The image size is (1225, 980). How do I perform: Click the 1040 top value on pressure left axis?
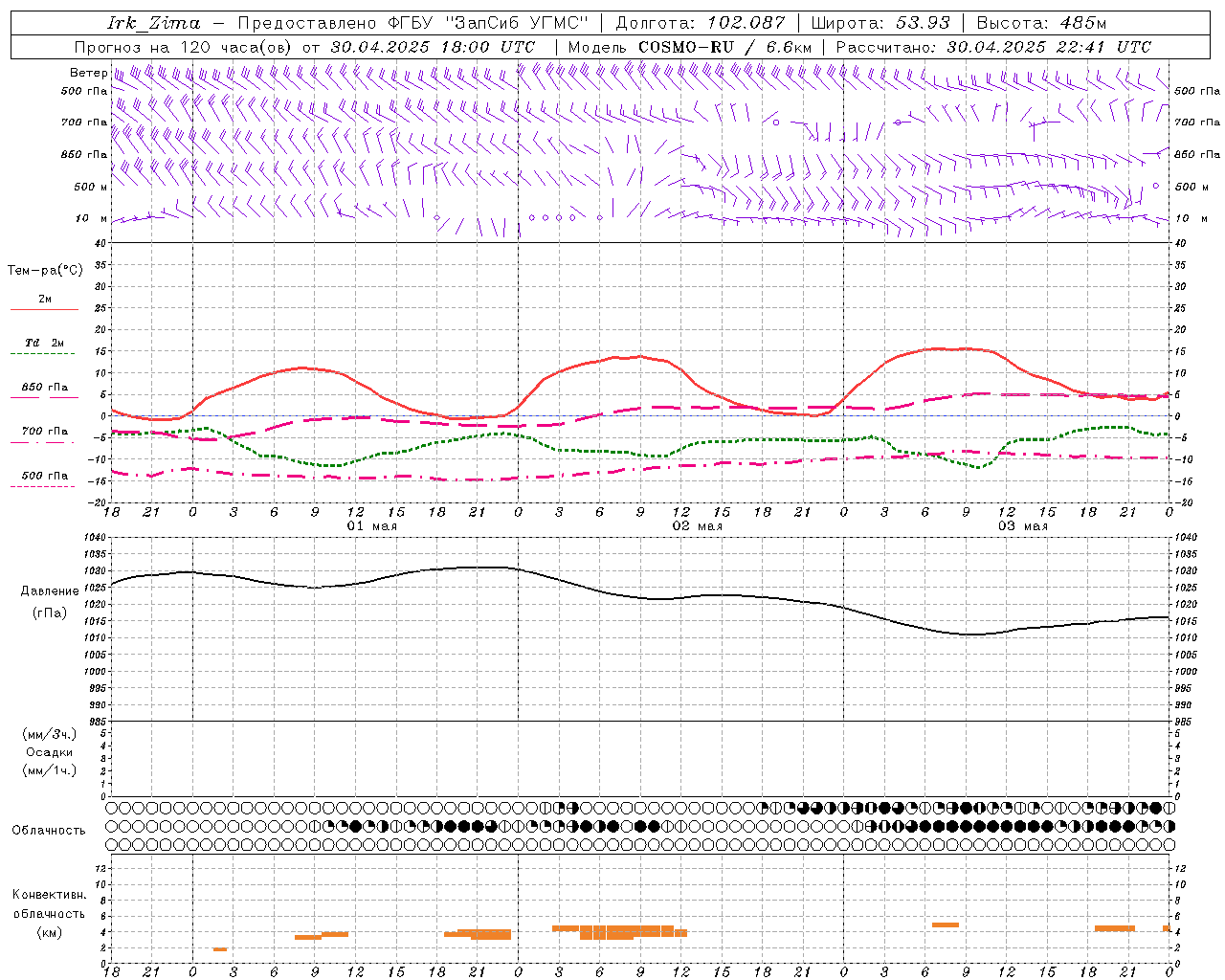tap(94, 538)
